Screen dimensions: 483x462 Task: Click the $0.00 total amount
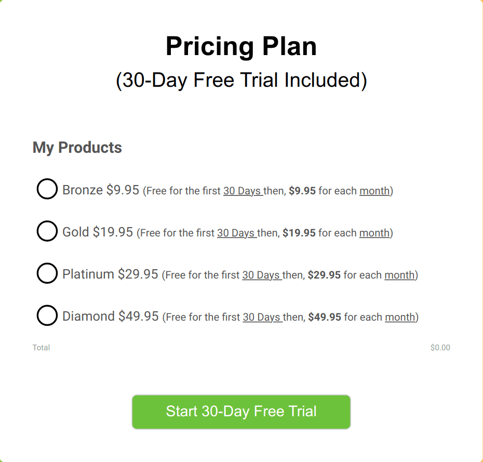(x=440, y=347)
